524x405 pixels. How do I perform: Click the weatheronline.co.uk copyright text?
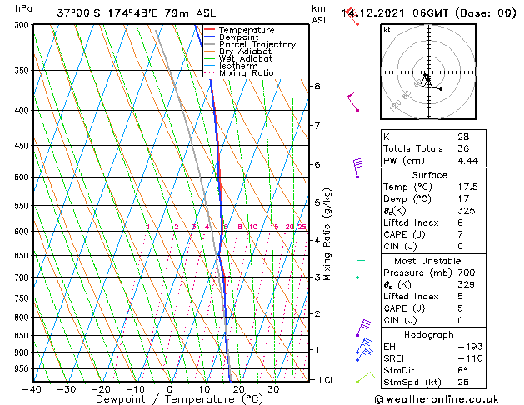[437, 399]
